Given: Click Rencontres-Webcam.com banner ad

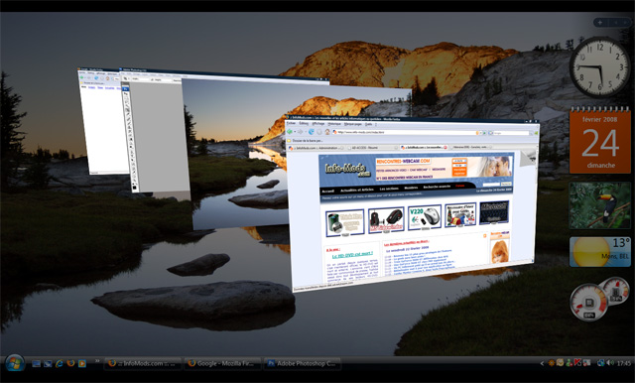Looking at the screenshot, I should click(x=444, y=168).
